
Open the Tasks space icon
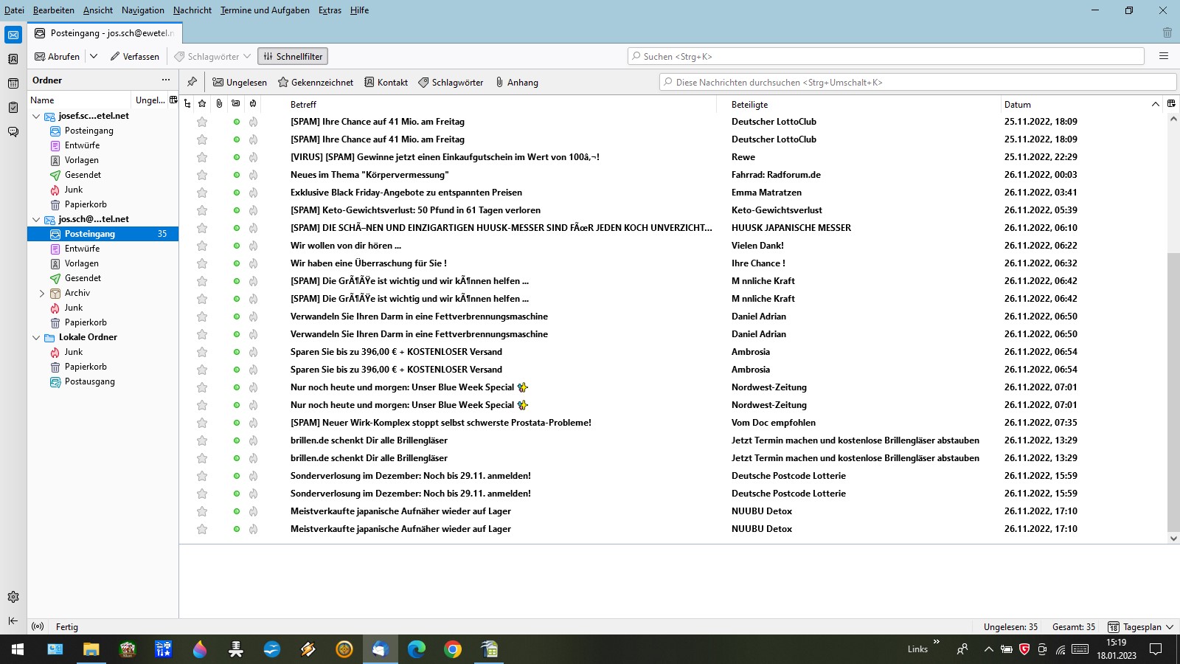[x=13, y=108]
